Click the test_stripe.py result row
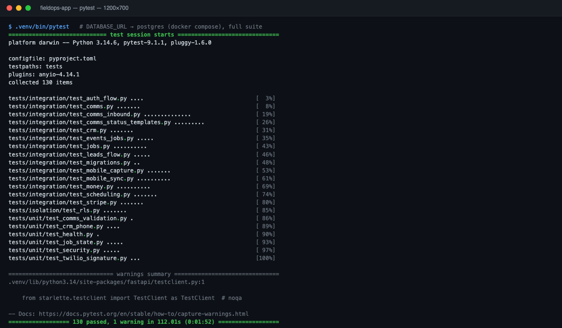 coord(142,202)
